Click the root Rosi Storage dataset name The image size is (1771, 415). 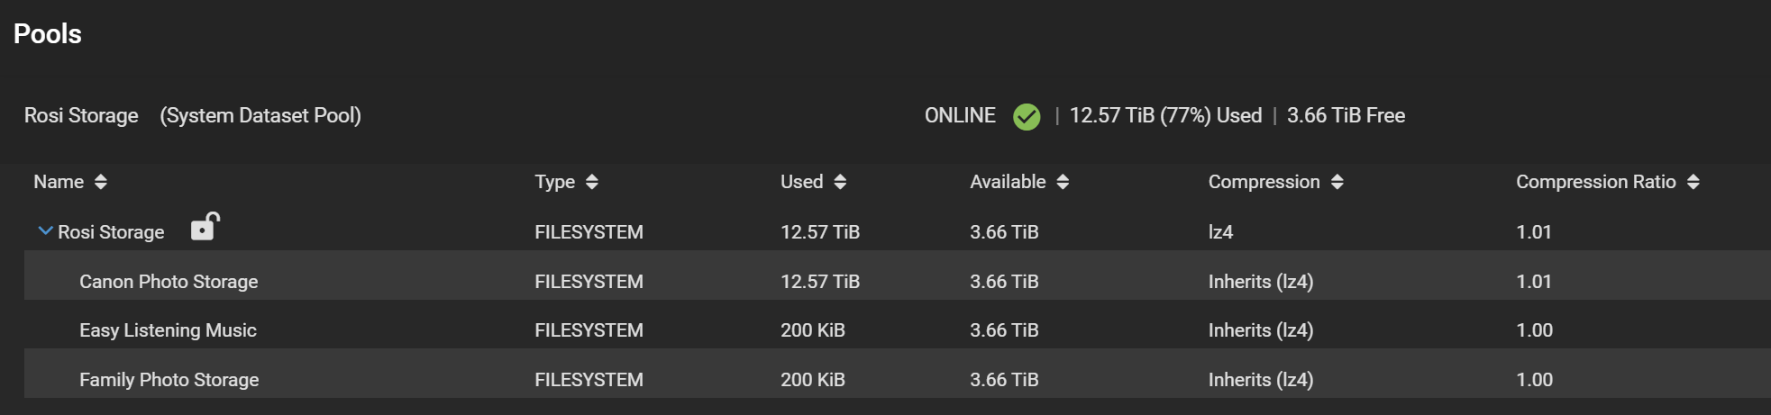[x=111, y=232]
